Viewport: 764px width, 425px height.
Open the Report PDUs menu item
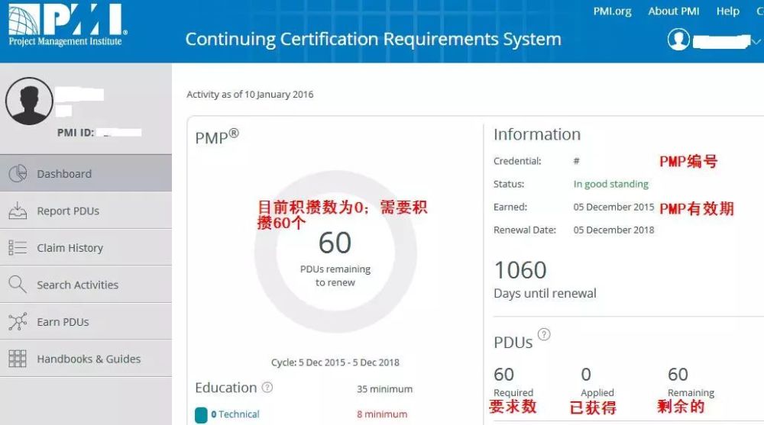tap(86, 211)
